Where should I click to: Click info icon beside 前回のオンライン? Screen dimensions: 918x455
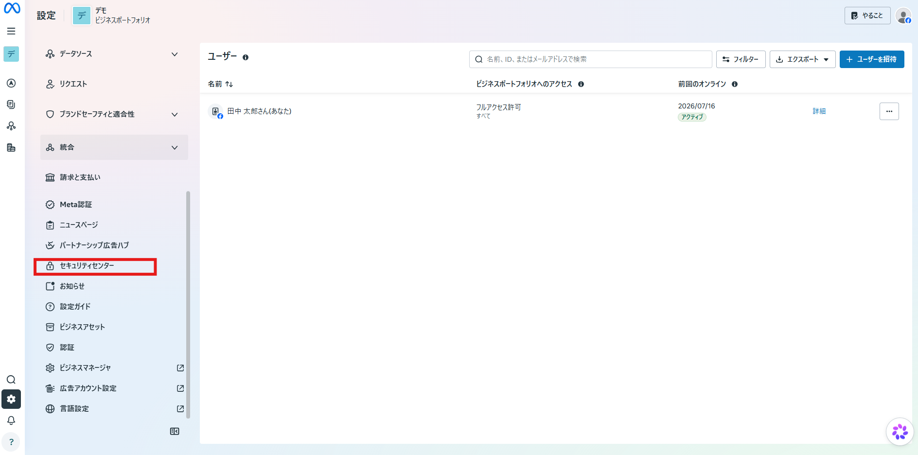click(735, 84)
